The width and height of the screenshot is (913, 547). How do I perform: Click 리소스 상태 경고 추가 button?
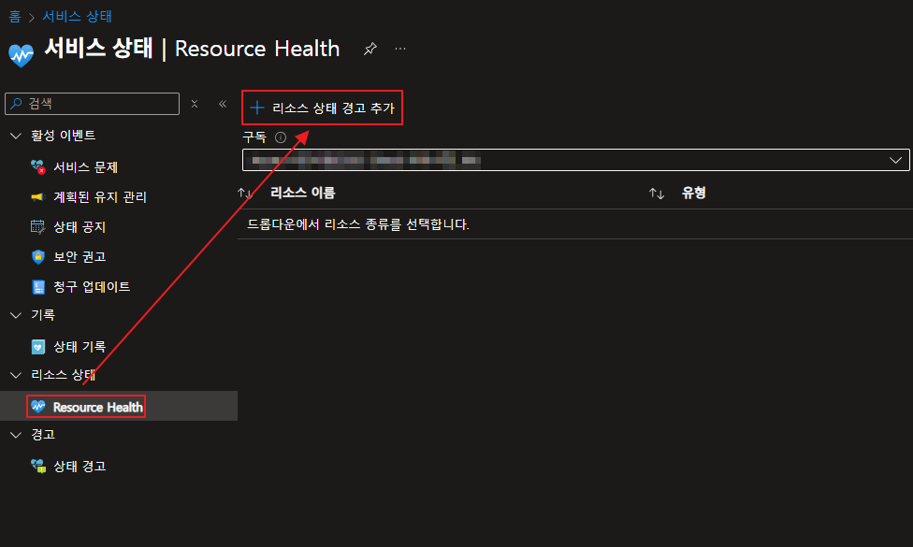point(322,108)
